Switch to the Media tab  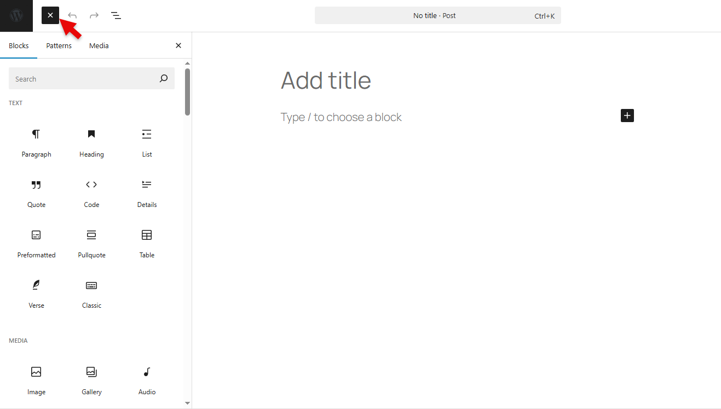[x=99, y=45]
